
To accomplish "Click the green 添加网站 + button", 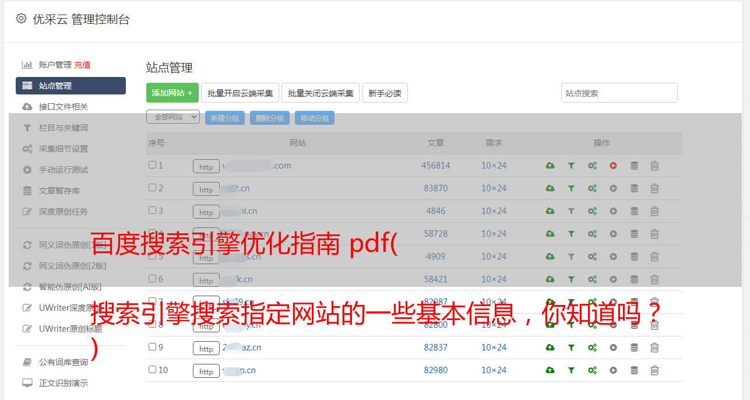I will coord(172,93).
